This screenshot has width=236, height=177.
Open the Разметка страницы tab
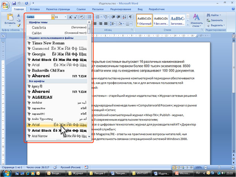pyautogui.click(x=58, y=9)
